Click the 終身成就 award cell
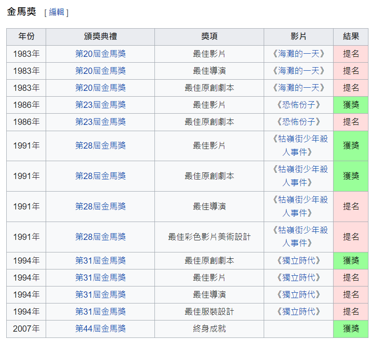The height and width of the screenshot is (346, 381). (209, 329)
